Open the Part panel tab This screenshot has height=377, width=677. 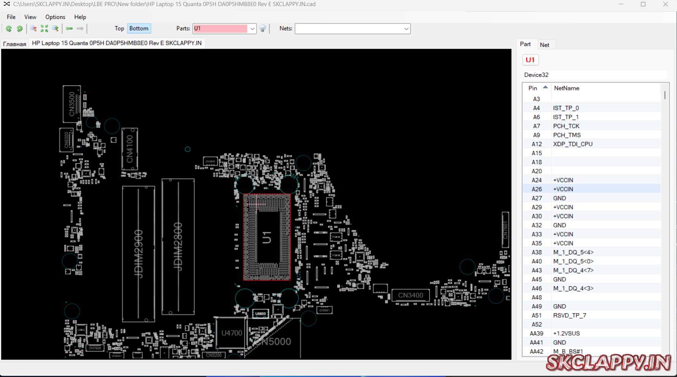coord(525,44)
